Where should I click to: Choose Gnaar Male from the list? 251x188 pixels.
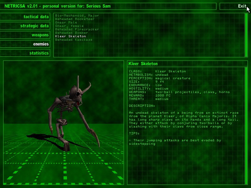point(66,23)
